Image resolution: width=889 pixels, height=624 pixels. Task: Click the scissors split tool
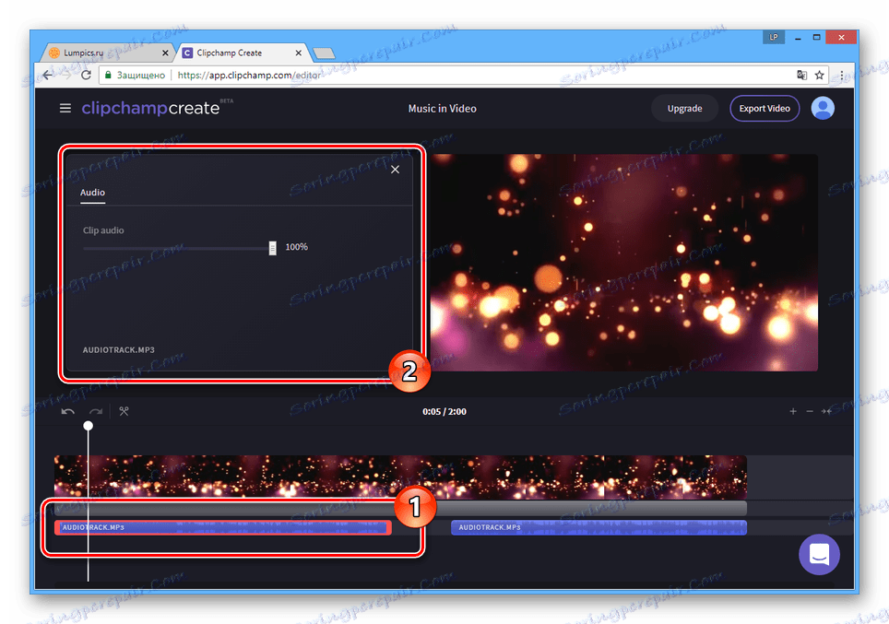124,411
